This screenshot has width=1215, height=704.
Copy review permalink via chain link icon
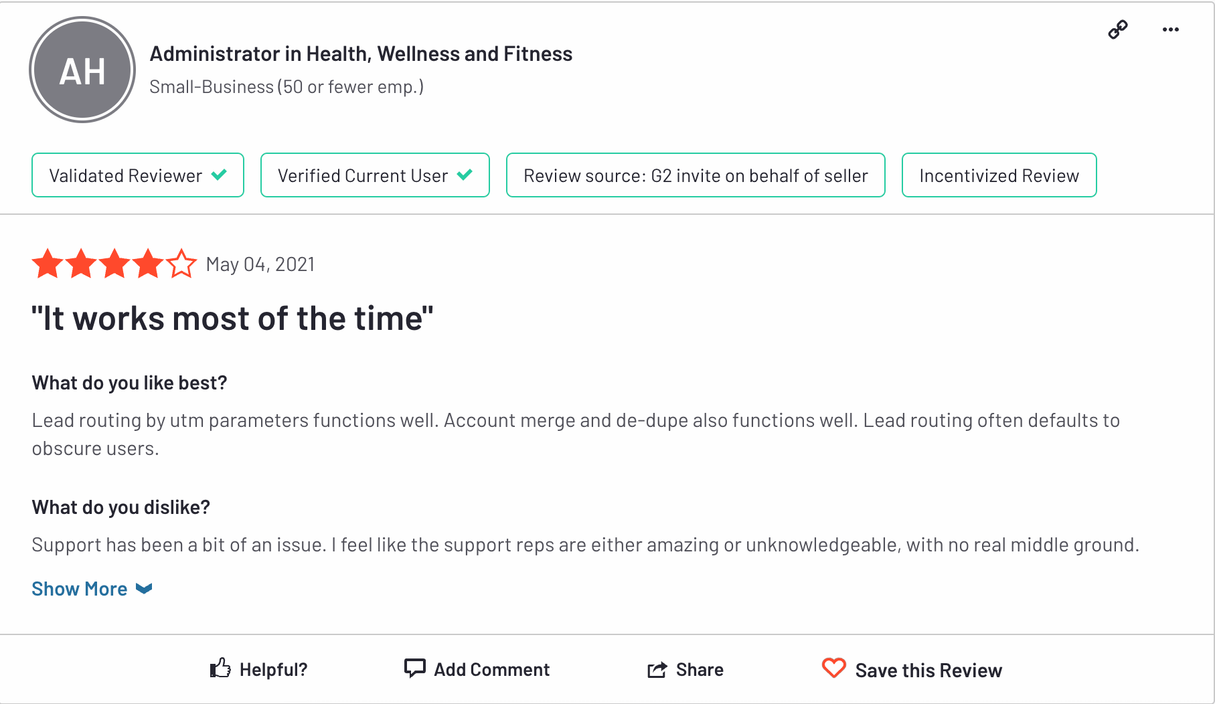click(x=1118, y=29)
